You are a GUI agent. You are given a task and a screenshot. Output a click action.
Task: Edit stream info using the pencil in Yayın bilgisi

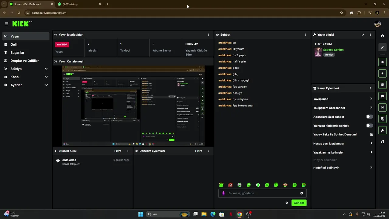coord(363,35)
